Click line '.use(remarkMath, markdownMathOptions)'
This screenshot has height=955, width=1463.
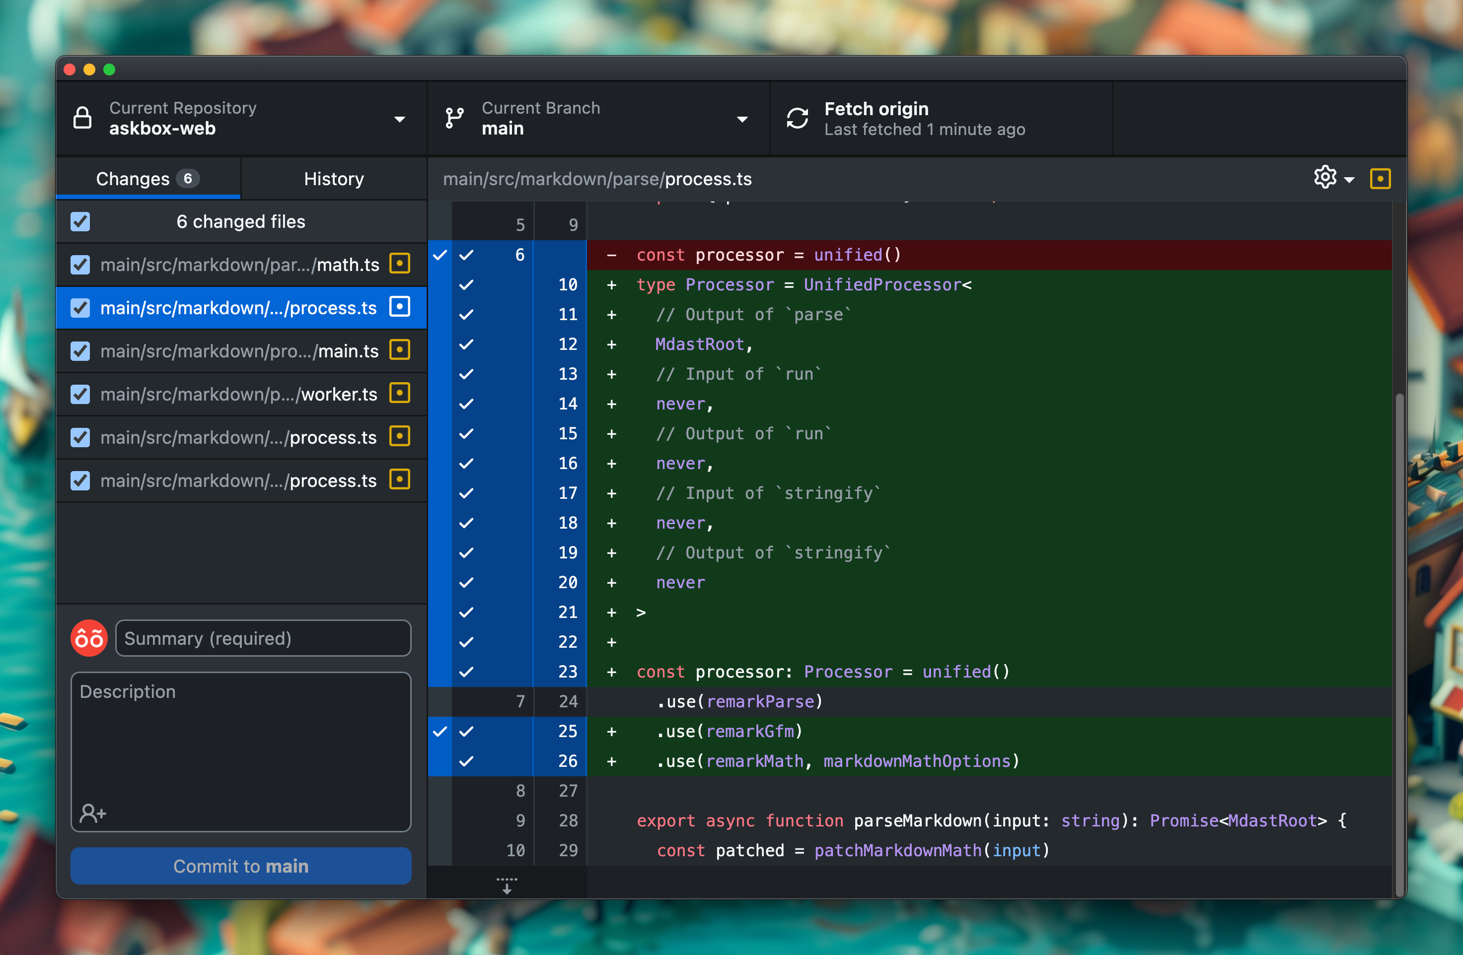988,761
